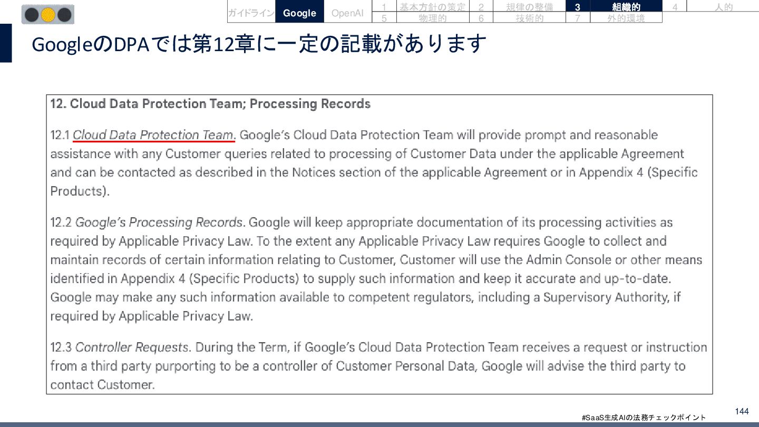Click the Google's Processing Records heading

pyautogui.click(x=159, y=222)
